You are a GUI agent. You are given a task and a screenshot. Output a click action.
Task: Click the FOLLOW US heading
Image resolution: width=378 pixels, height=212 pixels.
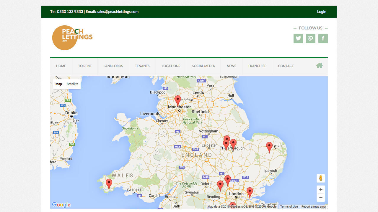click(311, 28)
